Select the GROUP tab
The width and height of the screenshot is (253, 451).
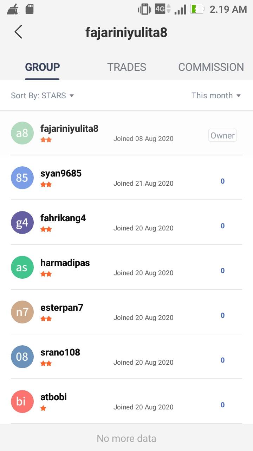42,67
